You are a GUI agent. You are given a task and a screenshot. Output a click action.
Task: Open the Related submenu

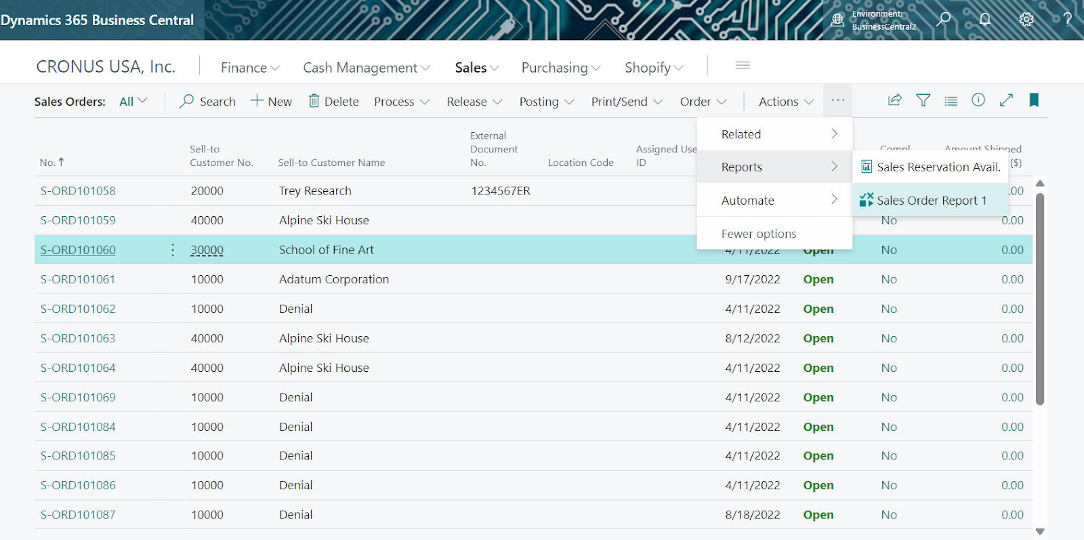[774, 134]
